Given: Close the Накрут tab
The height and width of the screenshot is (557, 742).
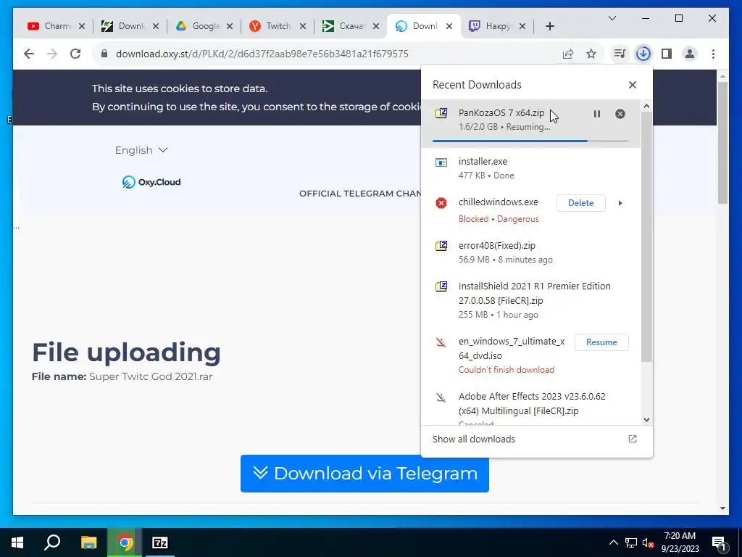Looking at the screenshot, I should point(522,26).
